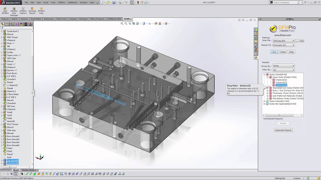Select the Boss-Extrude1 feature
The image size is (321, 180).
(13, 136)
